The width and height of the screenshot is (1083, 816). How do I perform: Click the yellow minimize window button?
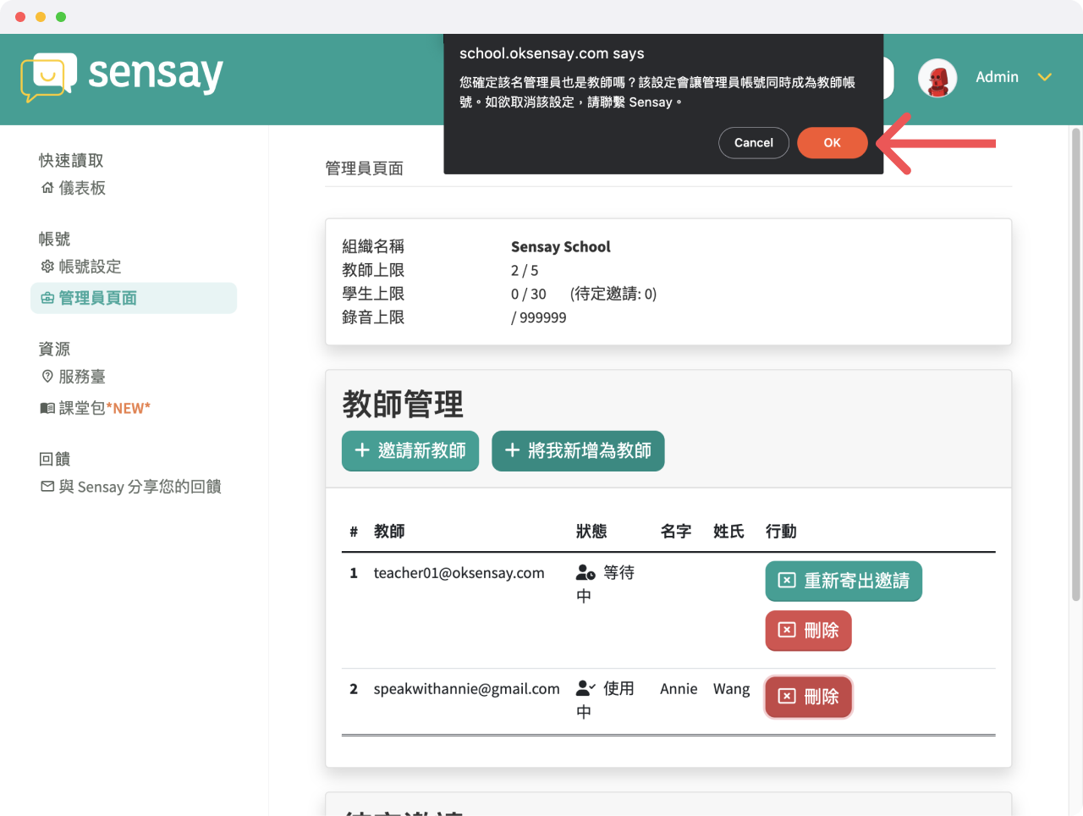click(41, 17)
